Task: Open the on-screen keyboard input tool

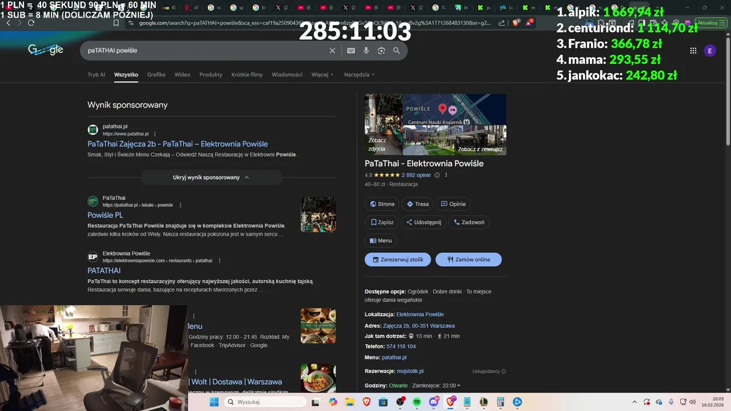Action: click(x=351, y=51)
